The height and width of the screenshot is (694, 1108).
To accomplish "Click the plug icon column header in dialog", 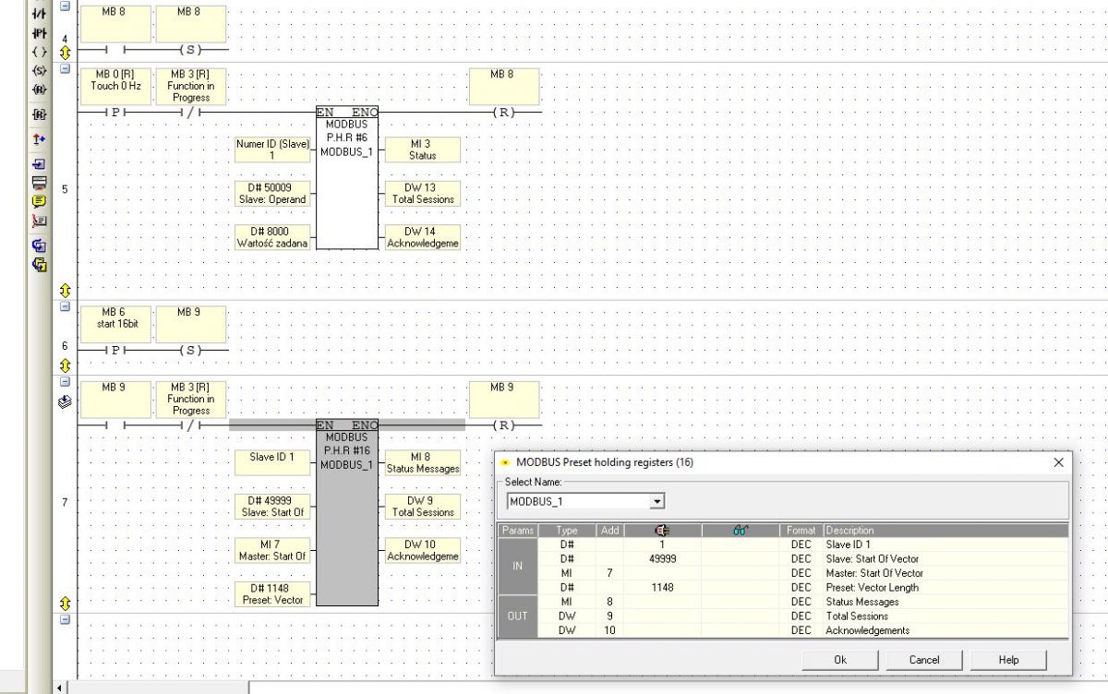I will point(662,531).
